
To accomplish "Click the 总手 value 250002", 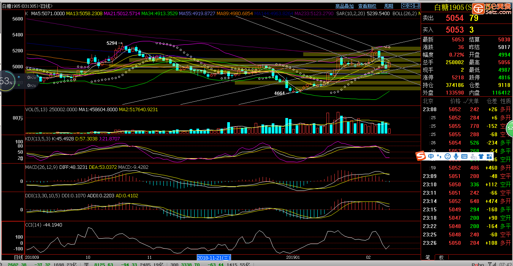I will click(455, 62).
